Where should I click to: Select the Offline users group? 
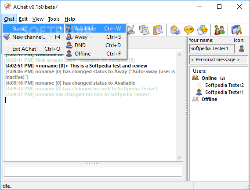[x=209, y=99]
